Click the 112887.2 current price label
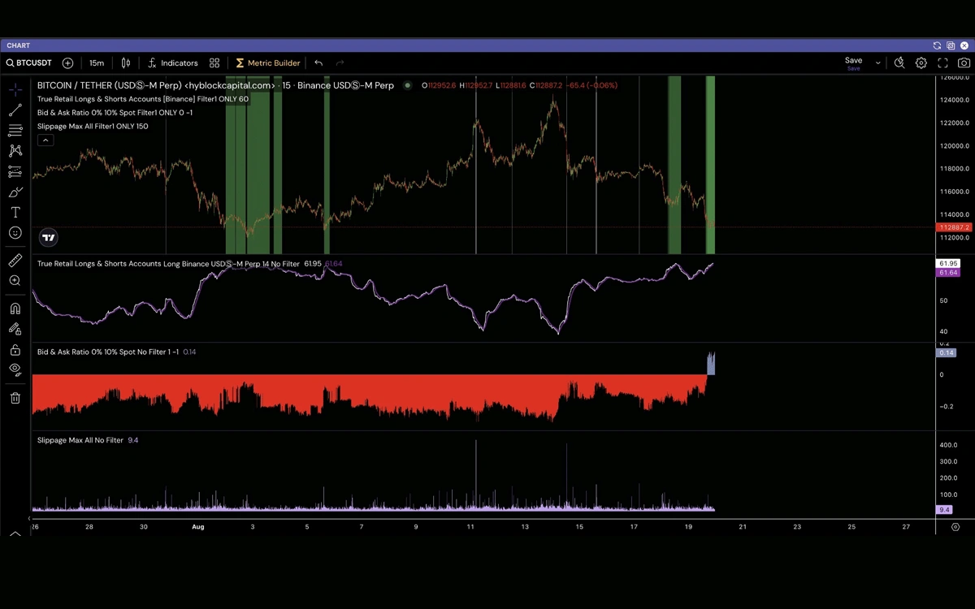Viewport: 975px width, 609px height. click(953, 227)
